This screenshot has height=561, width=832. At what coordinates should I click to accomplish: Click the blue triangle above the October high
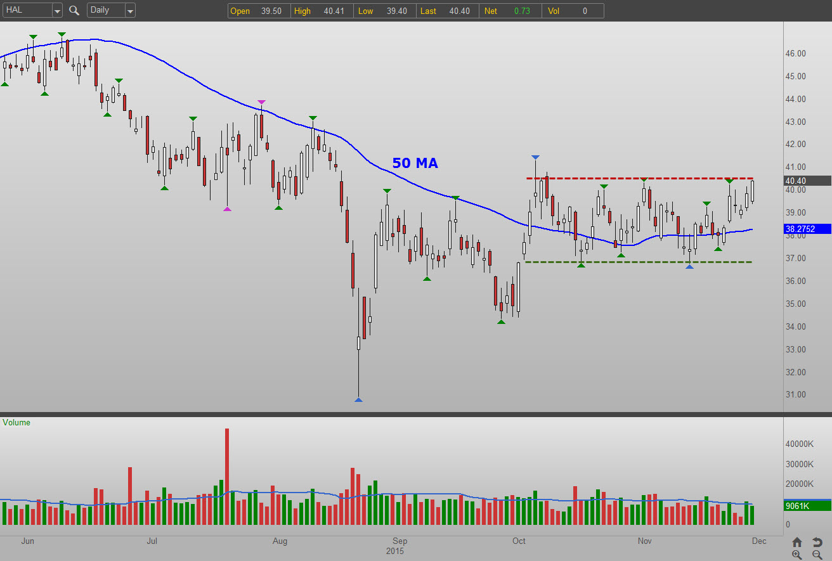point(536,157)
